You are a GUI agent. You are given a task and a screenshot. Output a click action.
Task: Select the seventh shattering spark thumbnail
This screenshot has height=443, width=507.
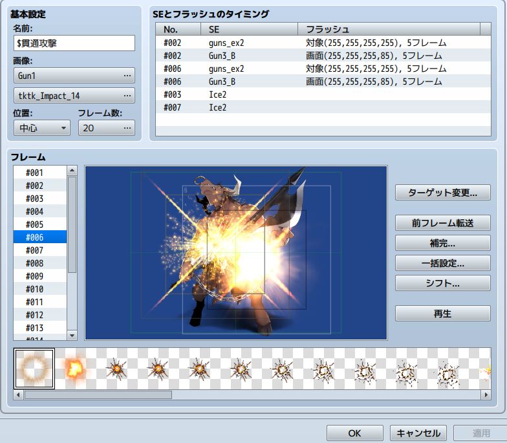pyautogui.click(x=282, y=369)
